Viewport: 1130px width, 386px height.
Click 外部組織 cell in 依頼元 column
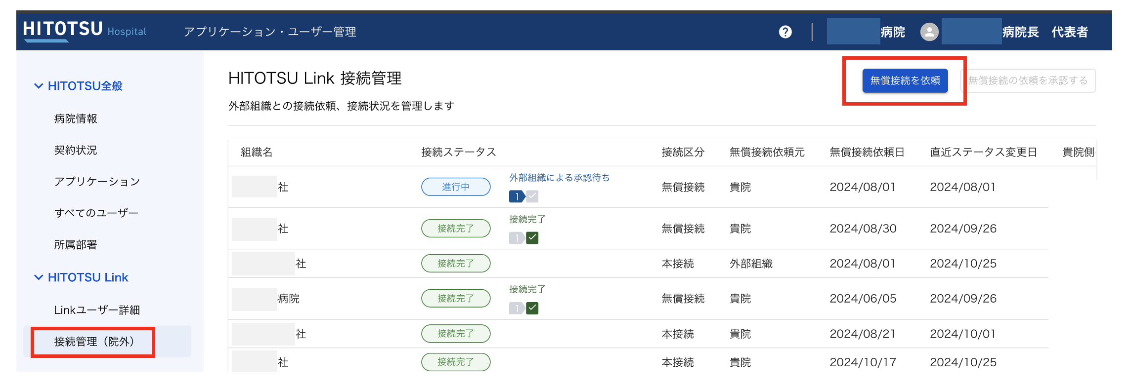751,264
